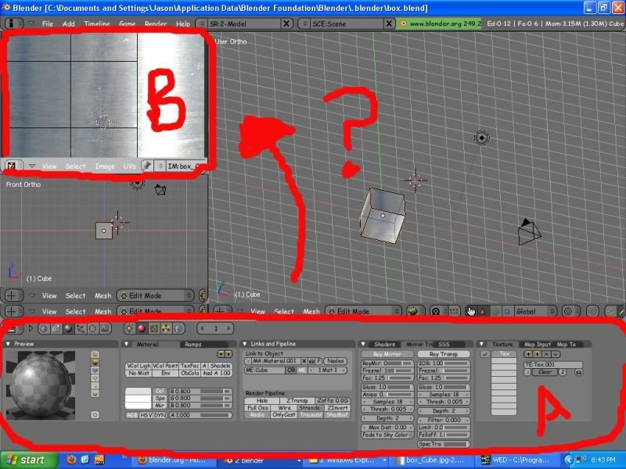Select the first preview type plane icon
Image resolution: width=626 pixels, height=469 pixels.
coord(95,354)
